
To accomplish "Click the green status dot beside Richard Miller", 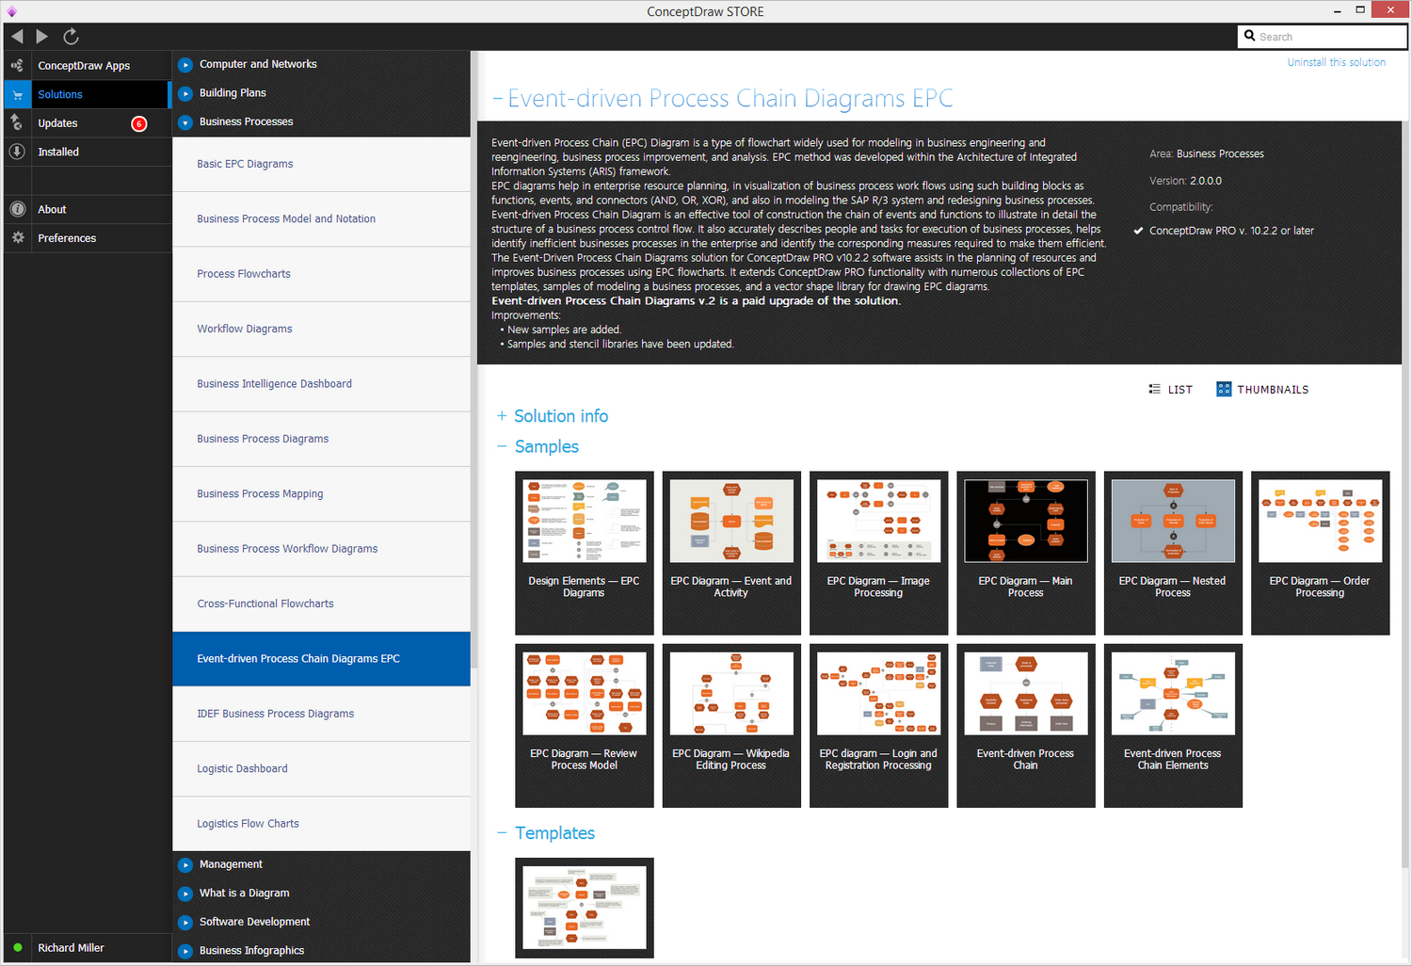I will tap(17, 947).
